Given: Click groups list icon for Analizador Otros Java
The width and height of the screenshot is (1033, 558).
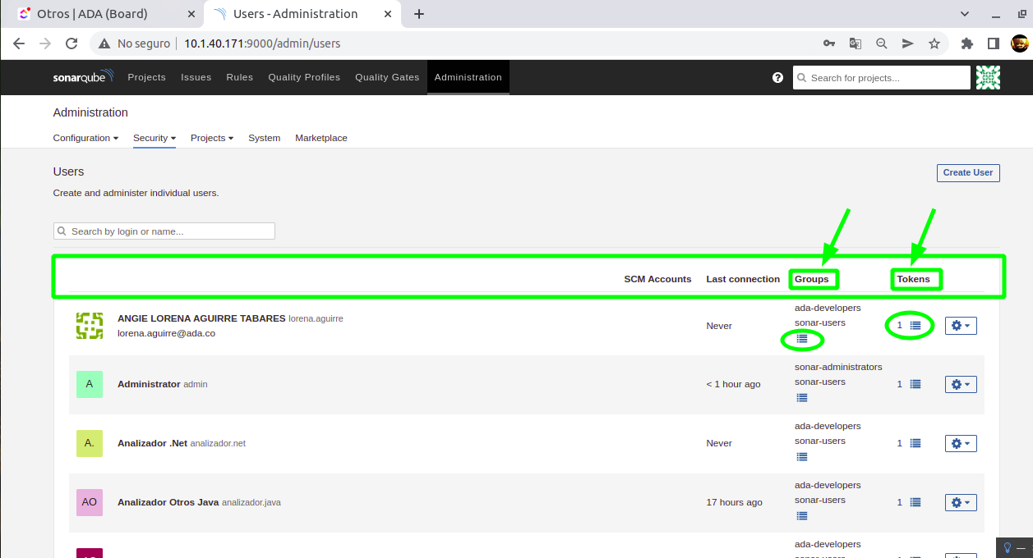Looking at the screenshot, I should click(x=802, y=516).
